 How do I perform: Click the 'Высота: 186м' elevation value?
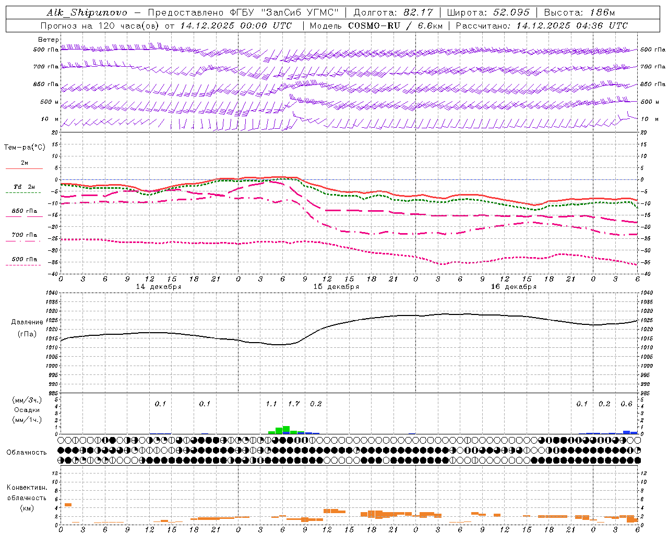pyautogui.click(x=579, y=13)
